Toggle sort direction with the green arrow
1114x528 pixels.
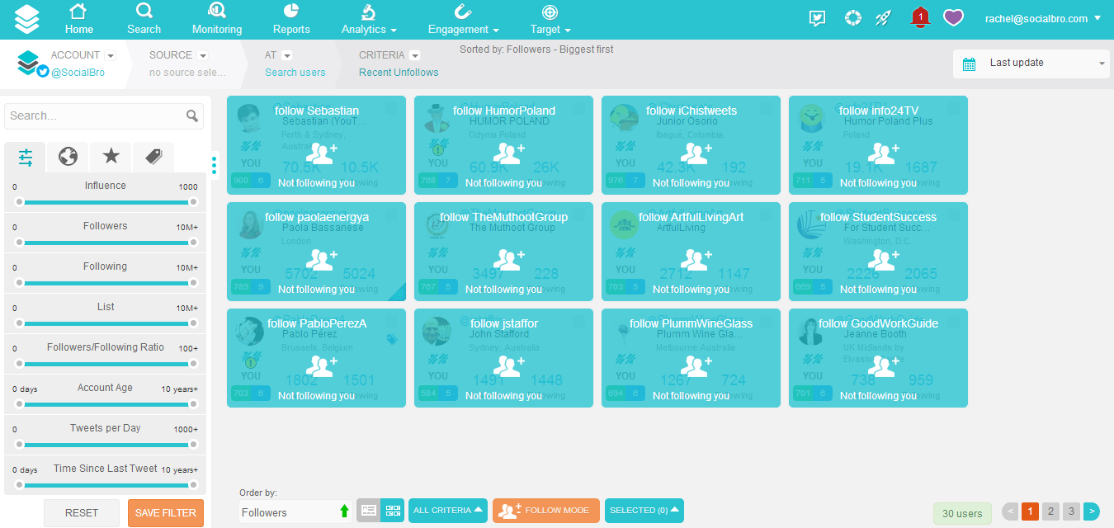(344, 511)
